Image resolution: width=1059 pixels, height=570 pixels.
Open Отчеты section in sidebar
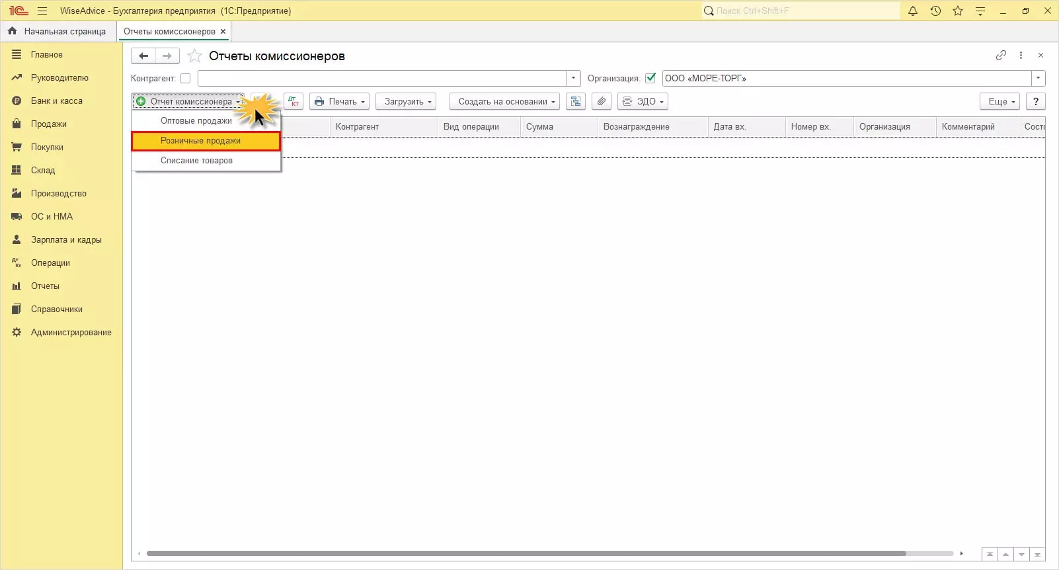click(x=45, y=286)
